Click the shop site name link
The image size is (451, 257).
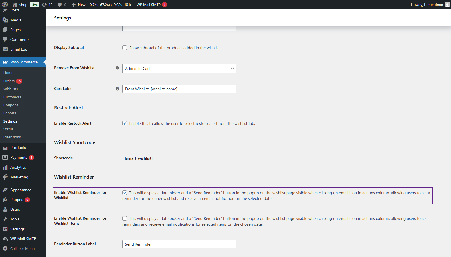pyautogui.click(x=23, y=5)
